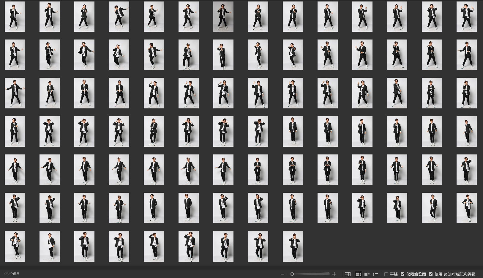Click the minus icon to shrink thumbnails
This screenshot has width=483, height=278.
click(x=282, y=274)
